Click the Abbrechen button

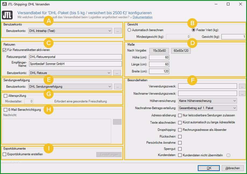(232, 168)
